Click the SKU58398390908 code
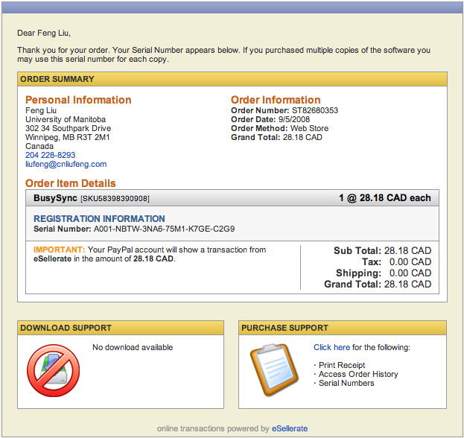The height and width of the screenshot is (438, 464). click(115, 198)
